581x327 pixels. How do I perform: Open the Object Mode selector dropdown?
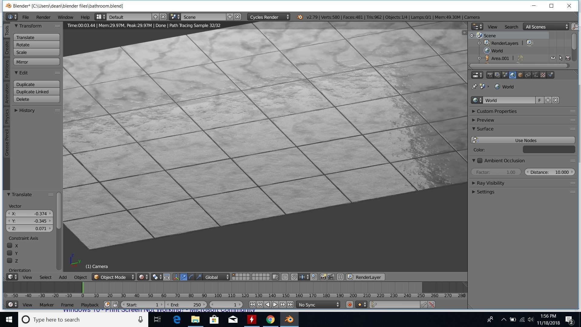(x=113, y=277)
